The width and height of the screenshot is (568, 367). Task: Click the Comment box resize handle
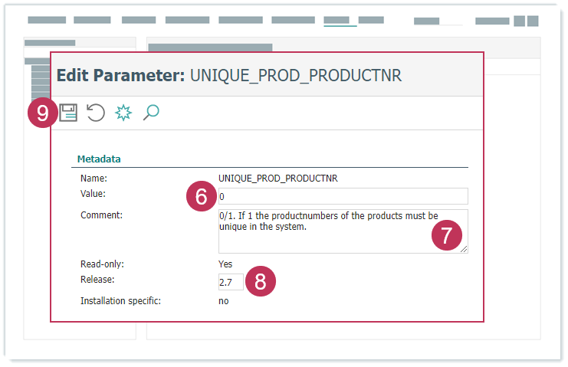pos(464,249)
